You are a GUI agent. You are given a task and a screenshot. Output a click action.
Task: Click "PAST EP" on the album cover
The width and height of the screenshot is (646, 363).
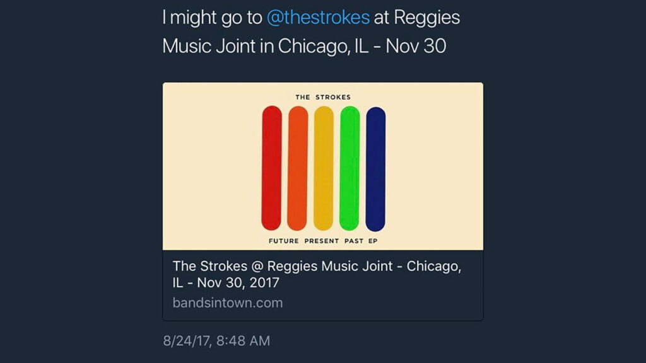click(x=360, y=241)
